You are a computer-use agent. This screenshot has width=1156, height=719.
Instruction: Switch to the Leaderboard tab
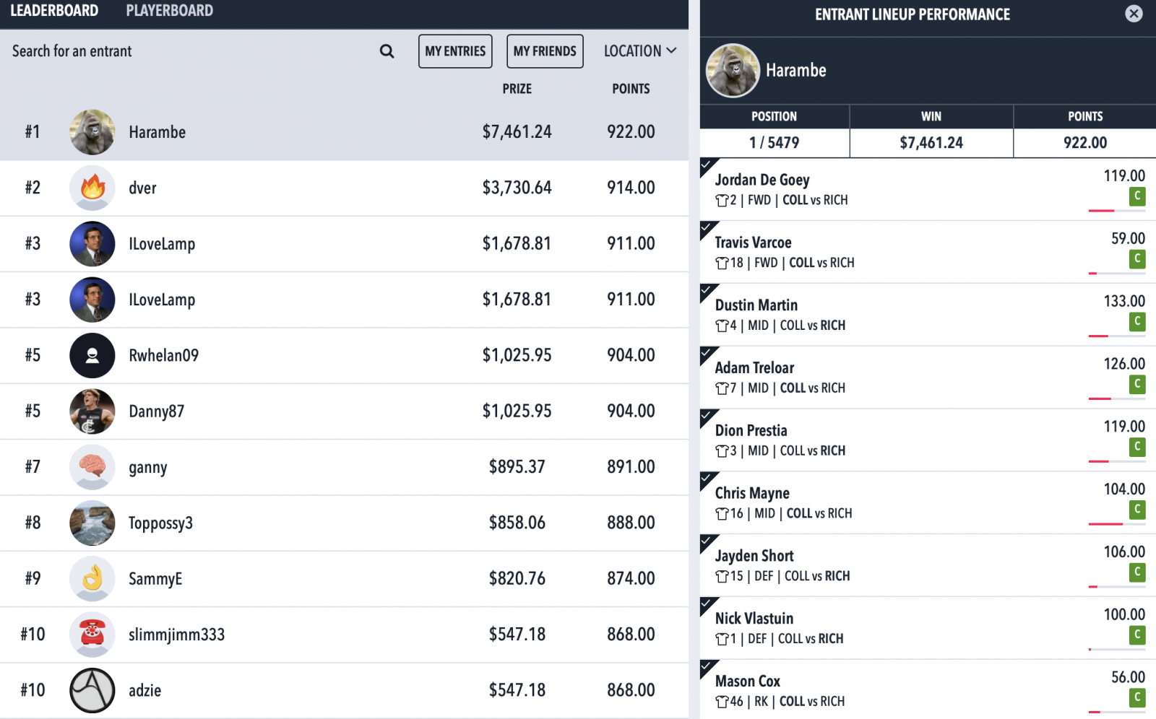(x=54, y=11)
